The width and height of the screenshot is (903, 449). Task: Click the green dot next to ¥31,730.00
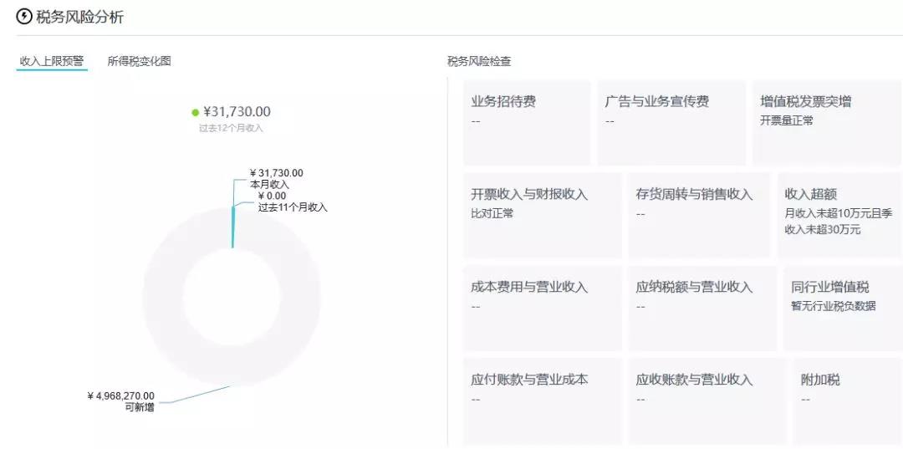point(195,112)
